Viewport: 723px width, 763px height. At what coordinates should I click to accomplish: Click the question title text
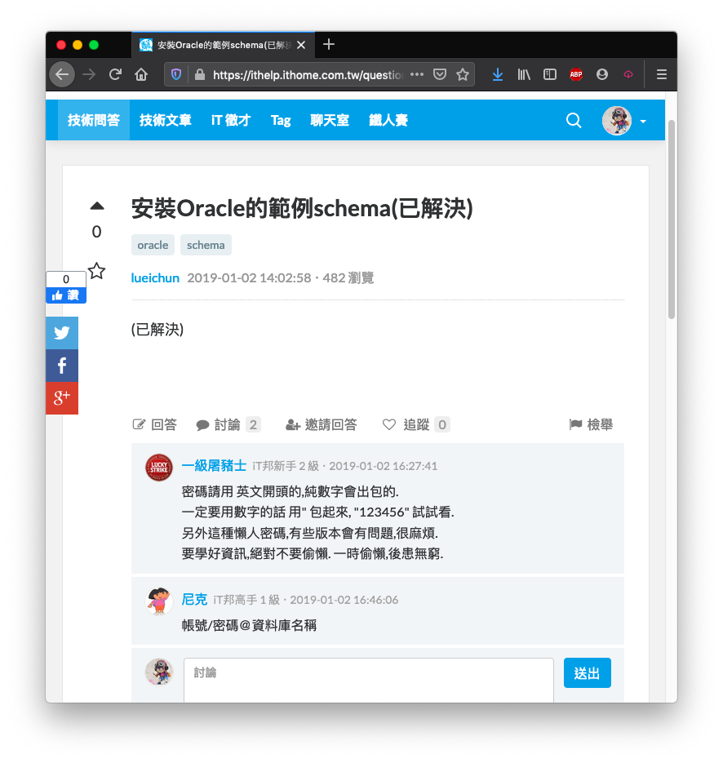pyautogui.click(x=302, y=208)
